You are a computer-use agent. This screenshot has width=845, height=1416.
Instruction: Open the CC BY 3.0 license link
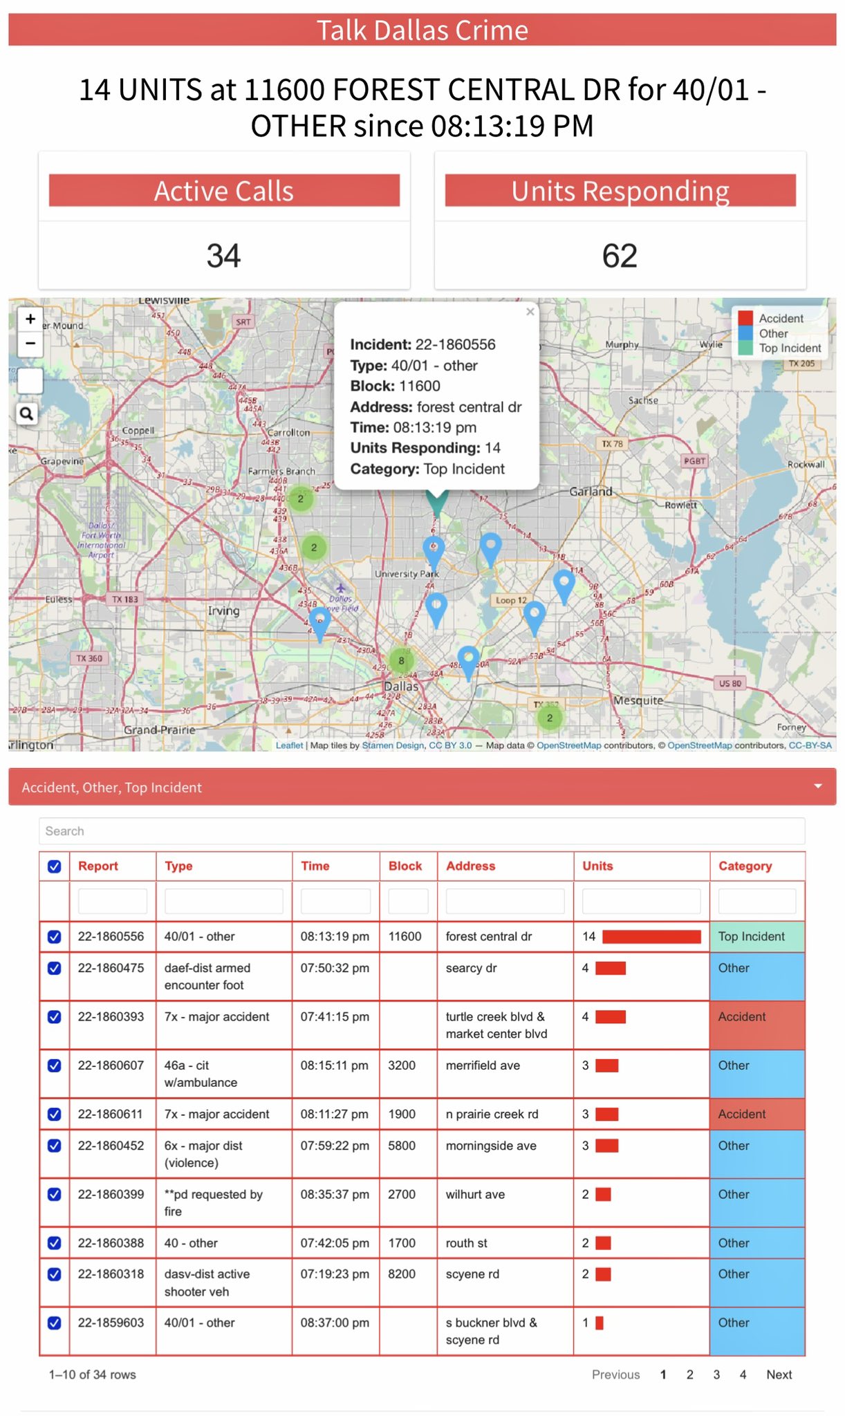point(450,745)
